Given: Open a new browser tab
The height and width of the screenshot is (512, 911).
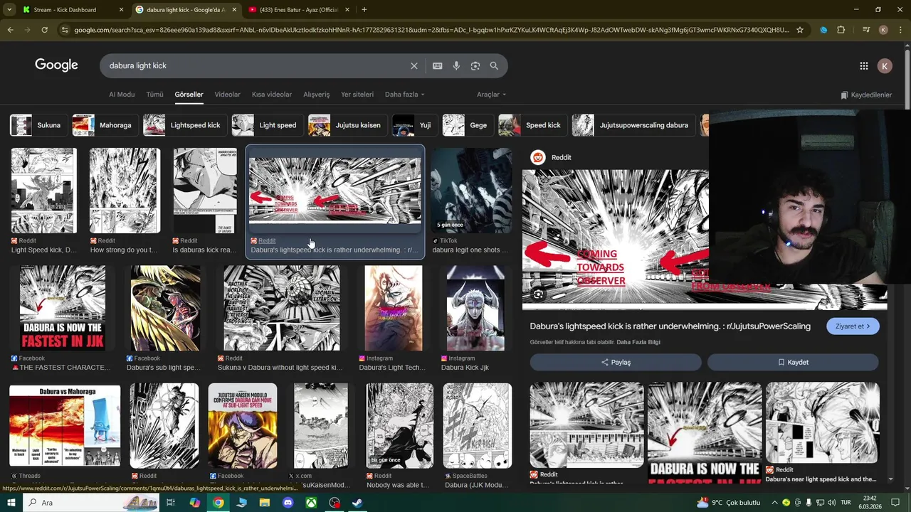Looking at the screenshot, I should click(364, 10).
